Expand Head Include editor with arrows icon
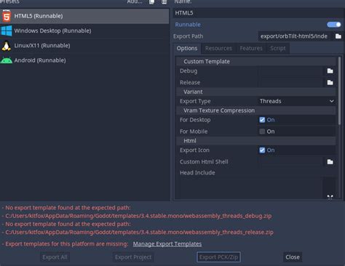Viewport: 345px width, 266px height. click(x=330, y=197)
